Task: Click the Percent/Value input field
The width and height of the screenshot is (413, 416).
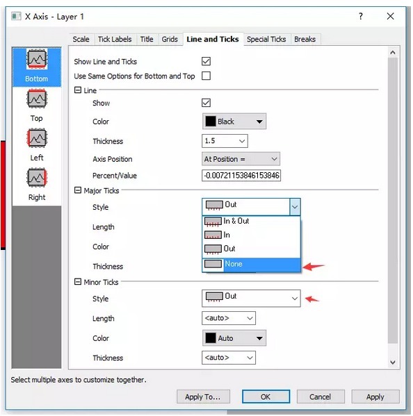Action: [x=241, y=176]
